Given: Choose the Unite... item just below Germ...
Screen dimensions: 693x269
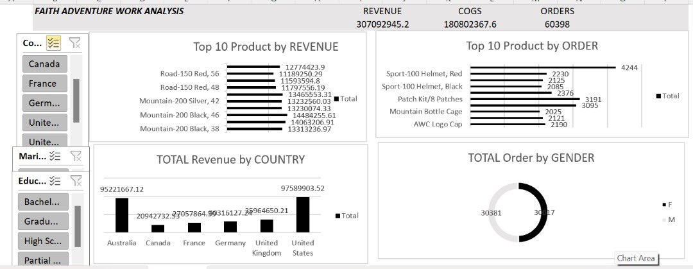Looking at the screenshot, I should pyautogui.click(x=45, y=122).
